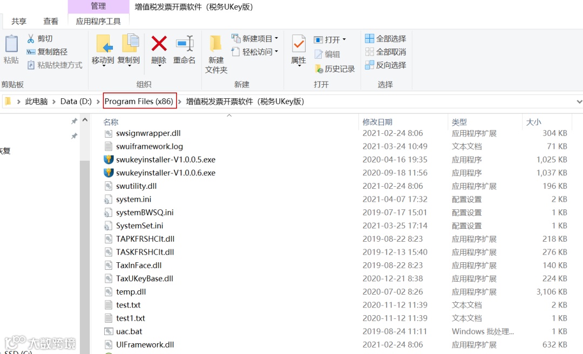Click the Cut scissors command

pyautogui.click(x=40, y=39)
